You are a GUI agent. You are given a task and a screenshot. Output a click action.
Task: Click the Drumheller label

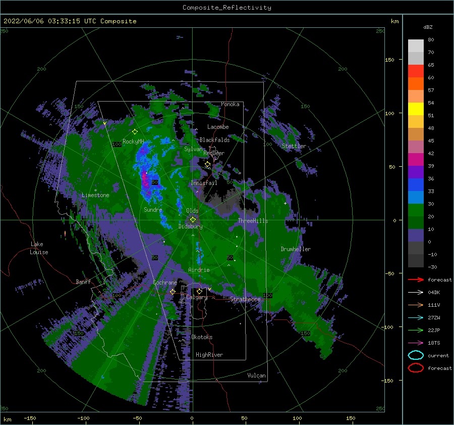coord(296,249)
